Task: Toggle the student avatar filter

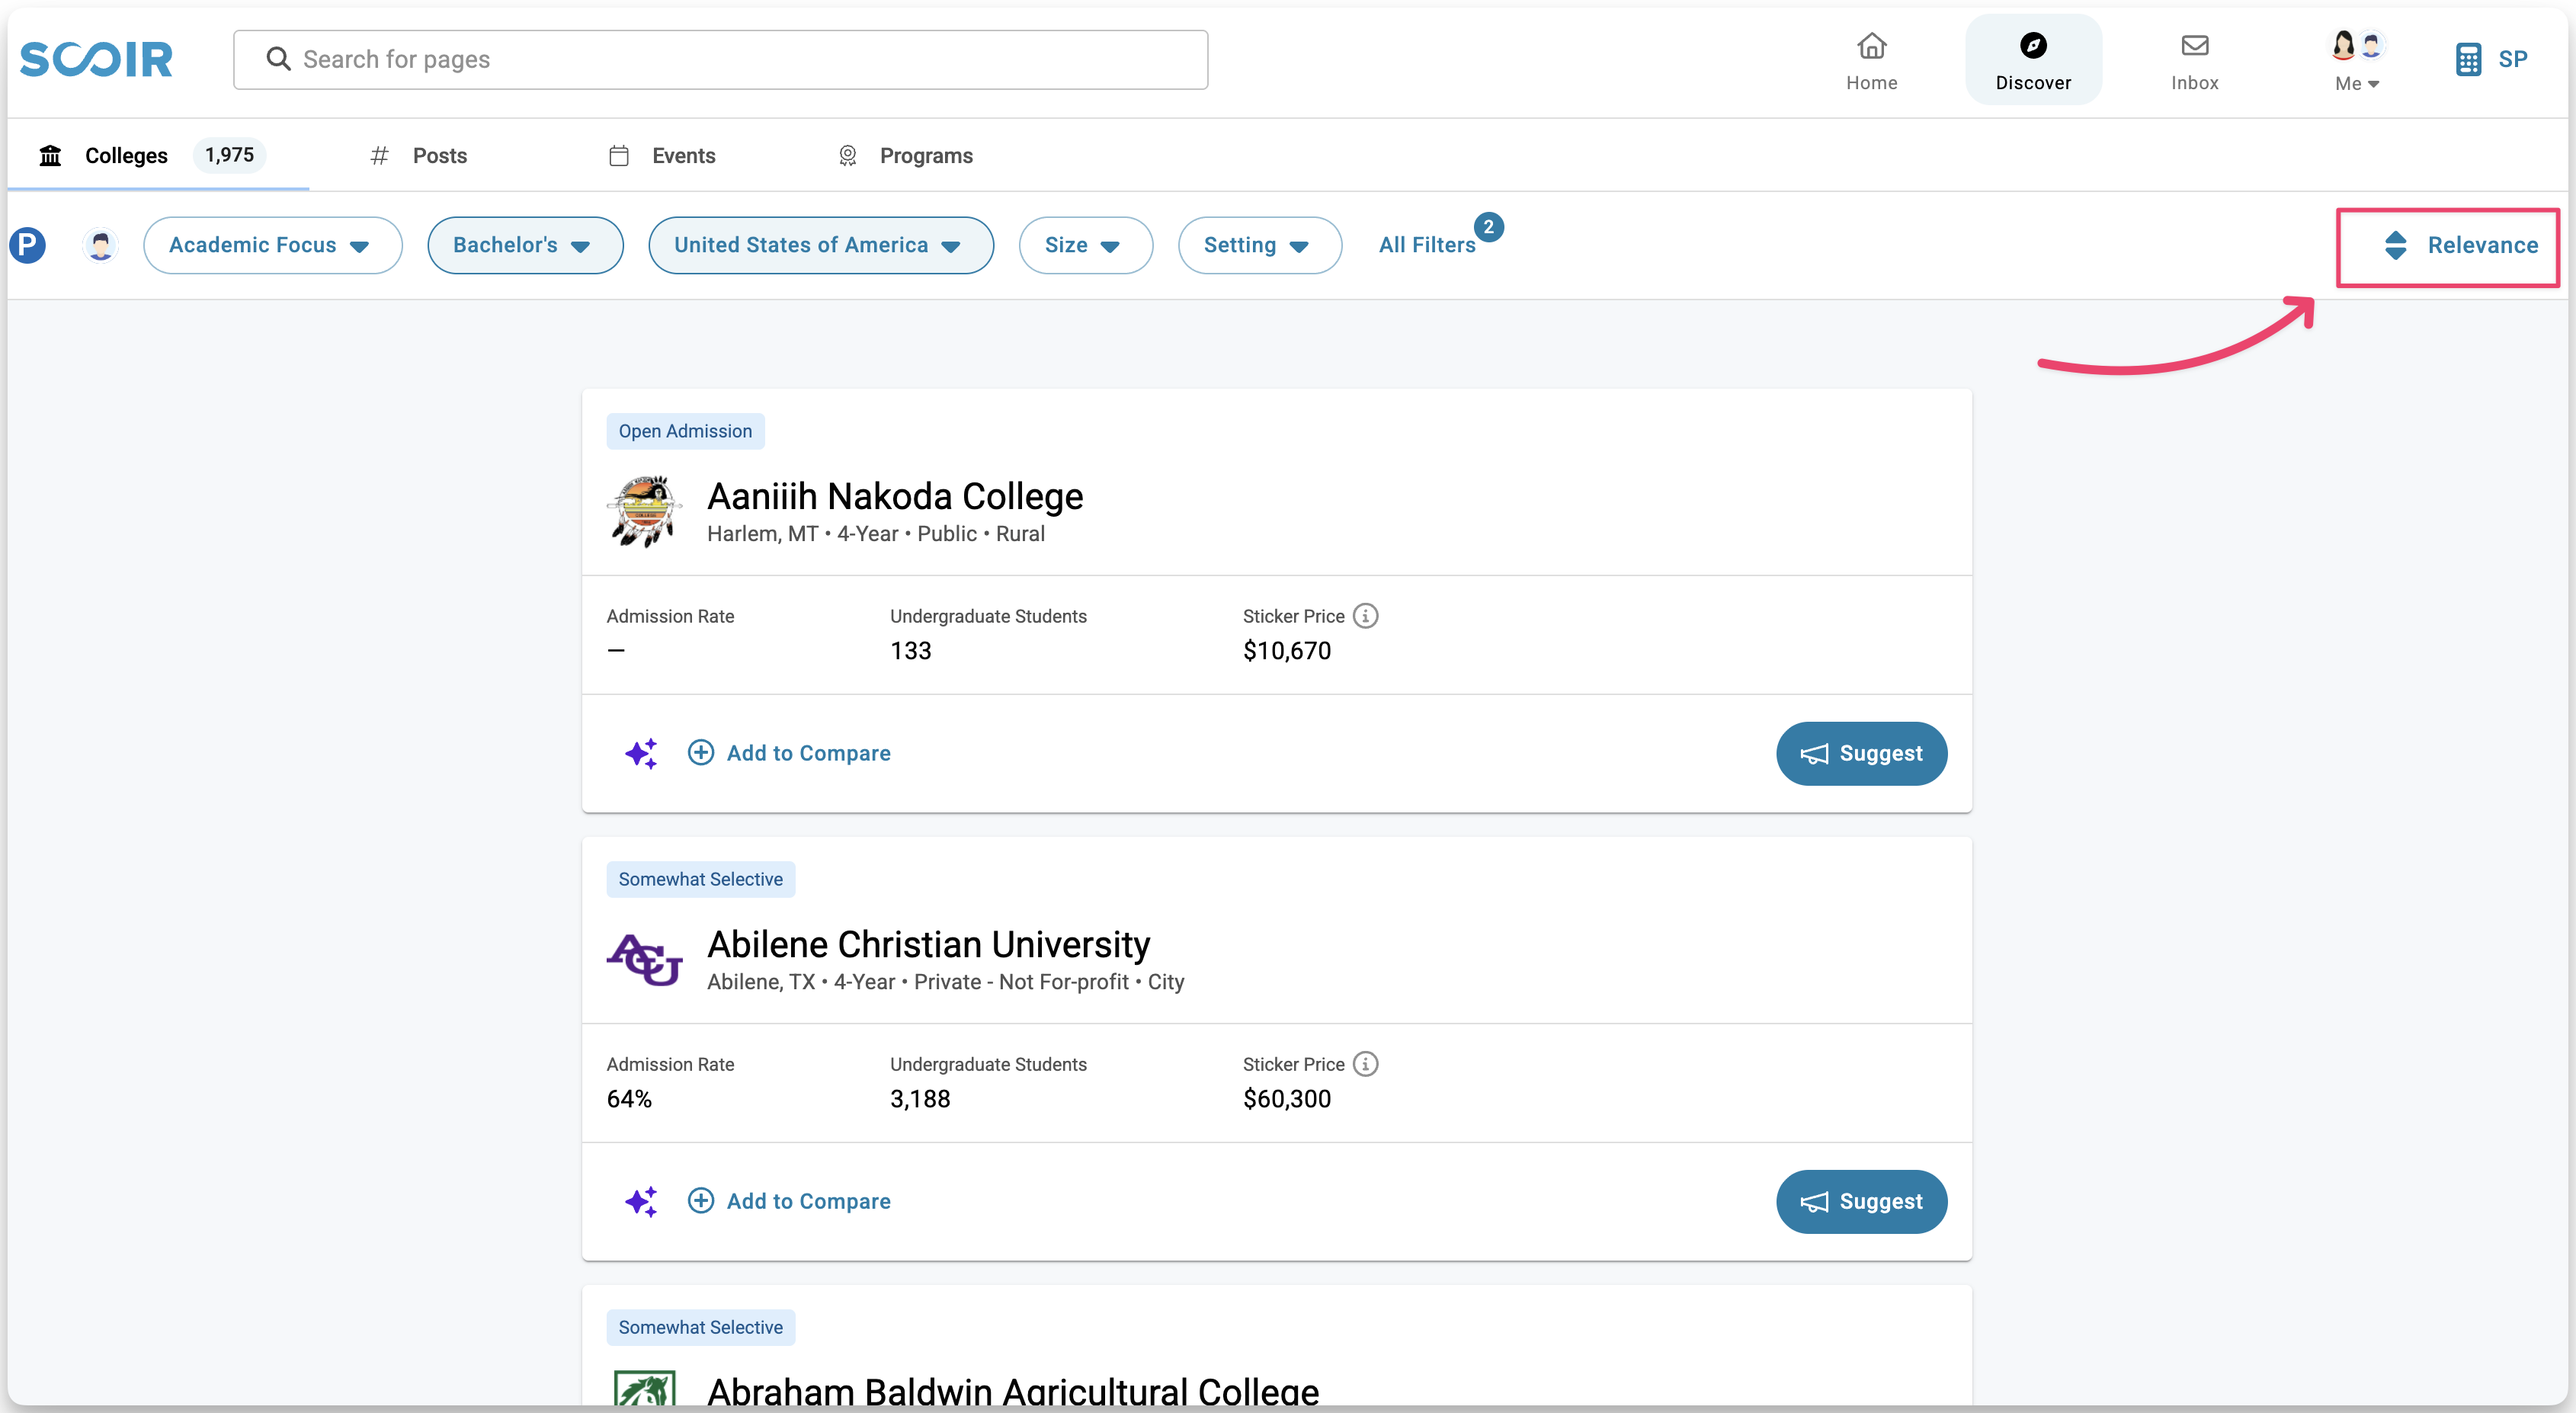Action: tap(100, 244)
